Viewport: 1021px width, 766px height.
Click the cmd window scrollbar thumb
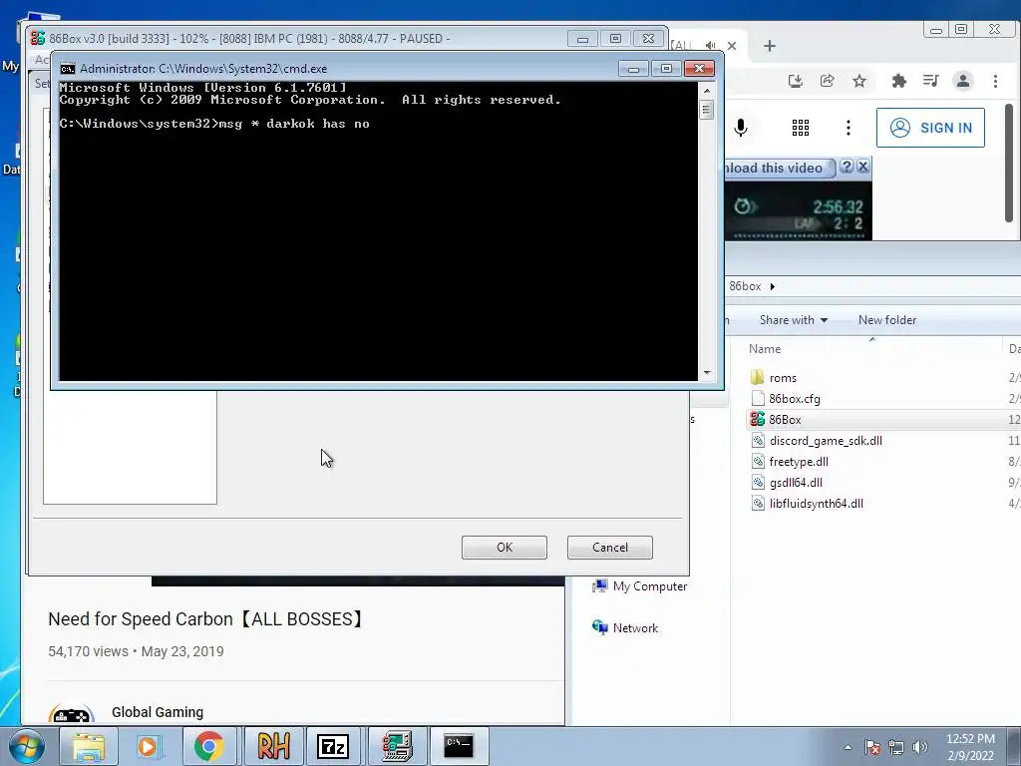[707, 110]
